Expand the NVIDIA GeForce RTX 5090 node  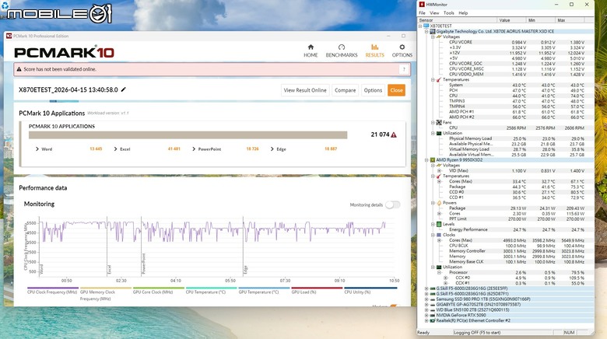tap(426, 316)
